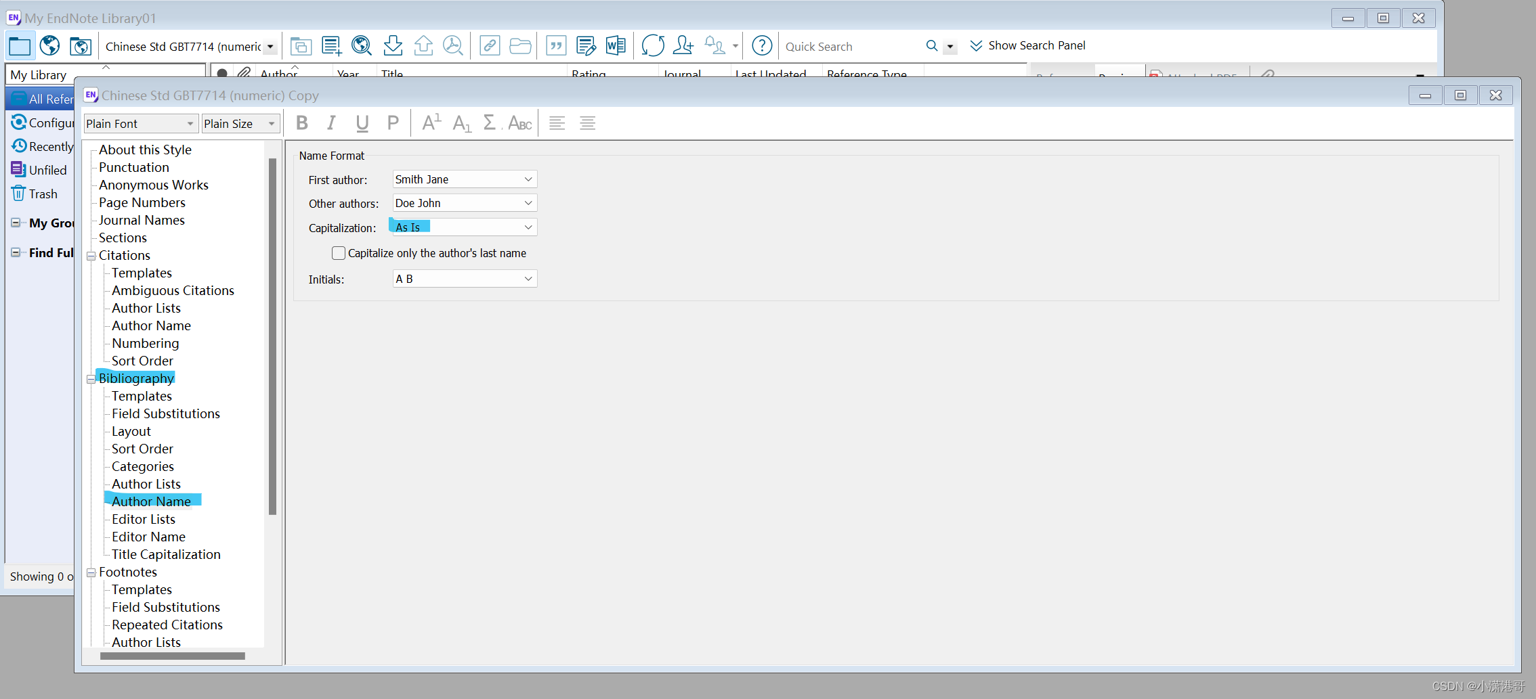Open the Plain Size dropdown

[240, 124]
